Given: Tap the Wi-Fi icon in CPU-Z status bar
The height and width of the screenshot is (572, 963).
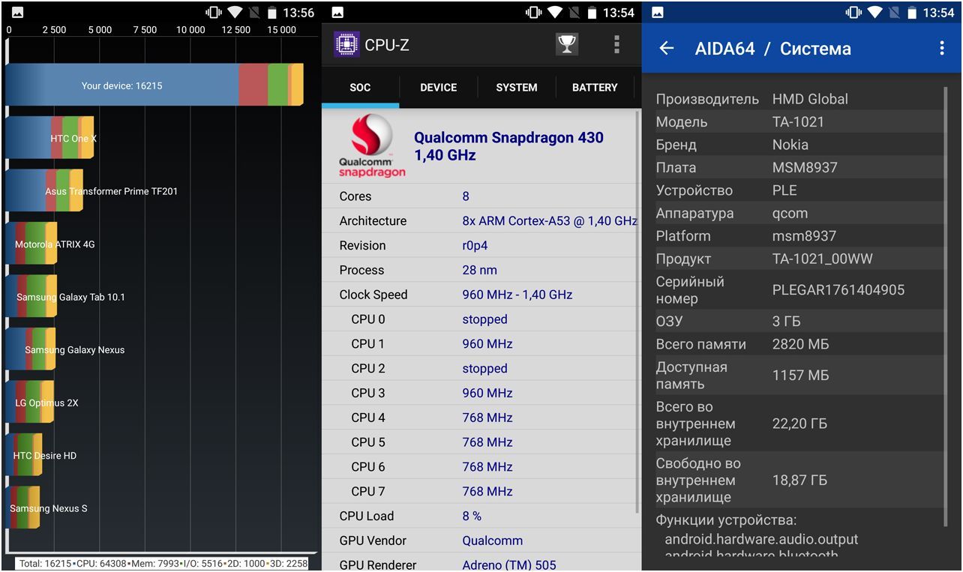Looking at the screenshot, I should click(555, 12).
